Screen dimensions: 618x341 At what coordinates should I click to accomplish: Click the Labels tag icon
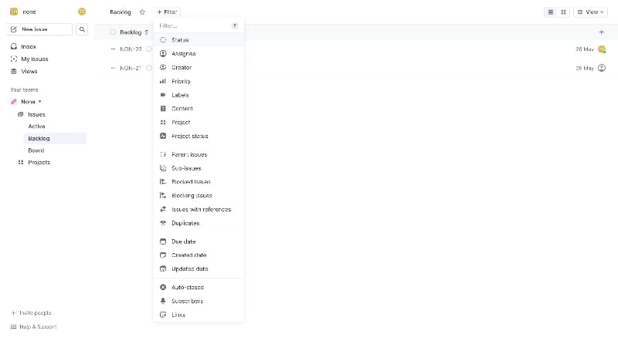(x=163, y=95)
